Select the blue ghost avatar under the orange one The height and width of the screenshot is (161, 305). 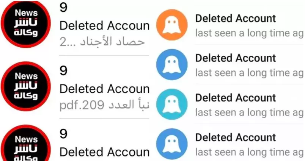(x=172, y=64)
